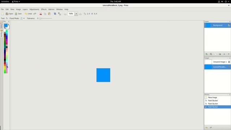Add new layer icon in Layers panel
This screenshot has height=130, width=231.
pyautogui.click(x=206, y=54)
